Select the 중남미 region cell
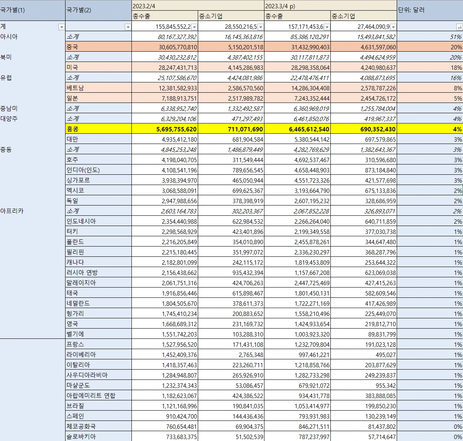 32,108
